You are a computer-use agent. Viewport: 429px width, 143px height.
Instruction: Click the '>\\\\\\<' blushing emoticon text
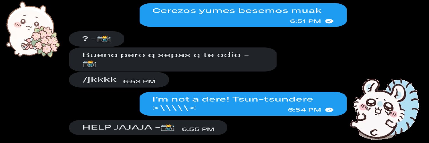pyautogui.click(x=174, y=109)
